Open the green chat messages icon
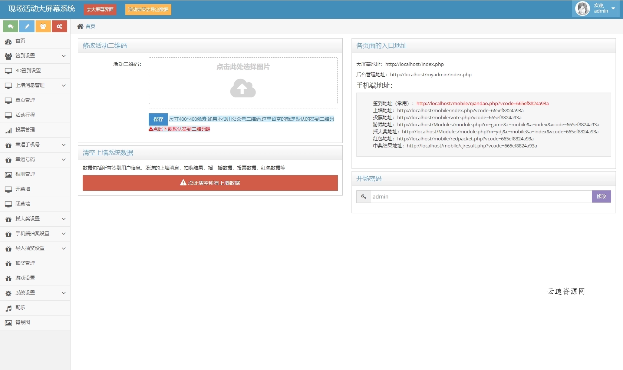The width and height of the screenshot is (623, 370). [x=10, y=26]
